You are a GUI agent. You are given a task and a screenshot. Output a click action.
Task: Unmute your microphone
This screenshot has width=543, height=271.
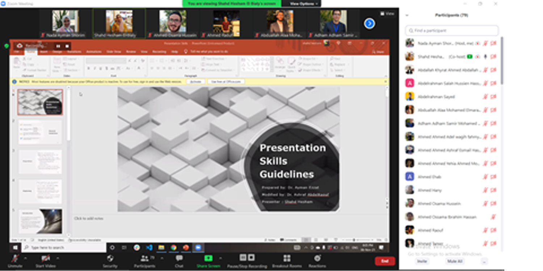15,259
